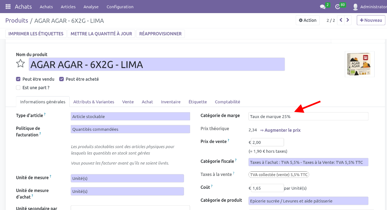Click help mark next to Politique de facturation
The image size is (387, 210).
[40, 133]
